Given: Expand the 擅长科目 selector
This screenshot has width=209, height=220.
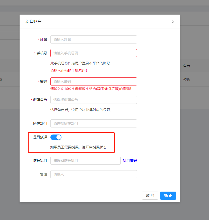Looking at the screenshot, I should tap(86, 161).
